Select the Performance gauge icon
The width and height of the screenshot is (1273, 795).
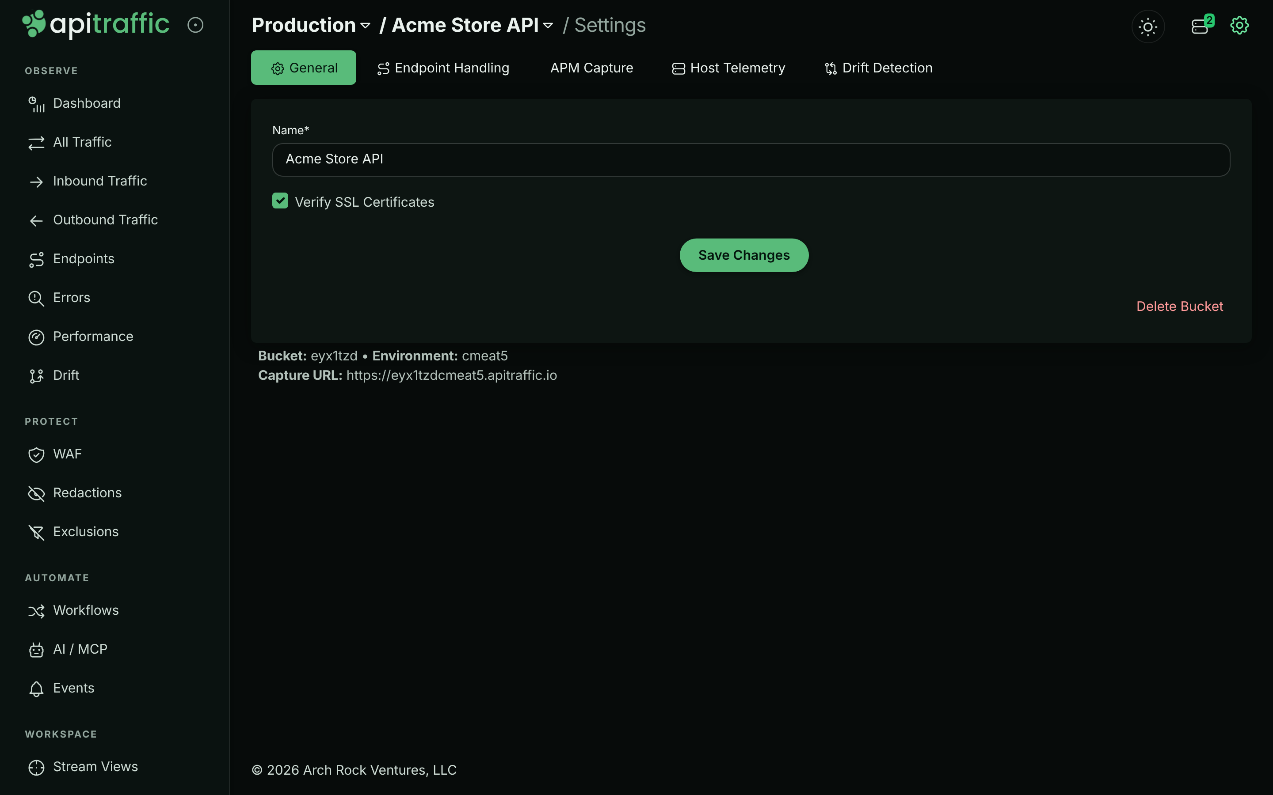pyautogui.click(x=36, y=337)
